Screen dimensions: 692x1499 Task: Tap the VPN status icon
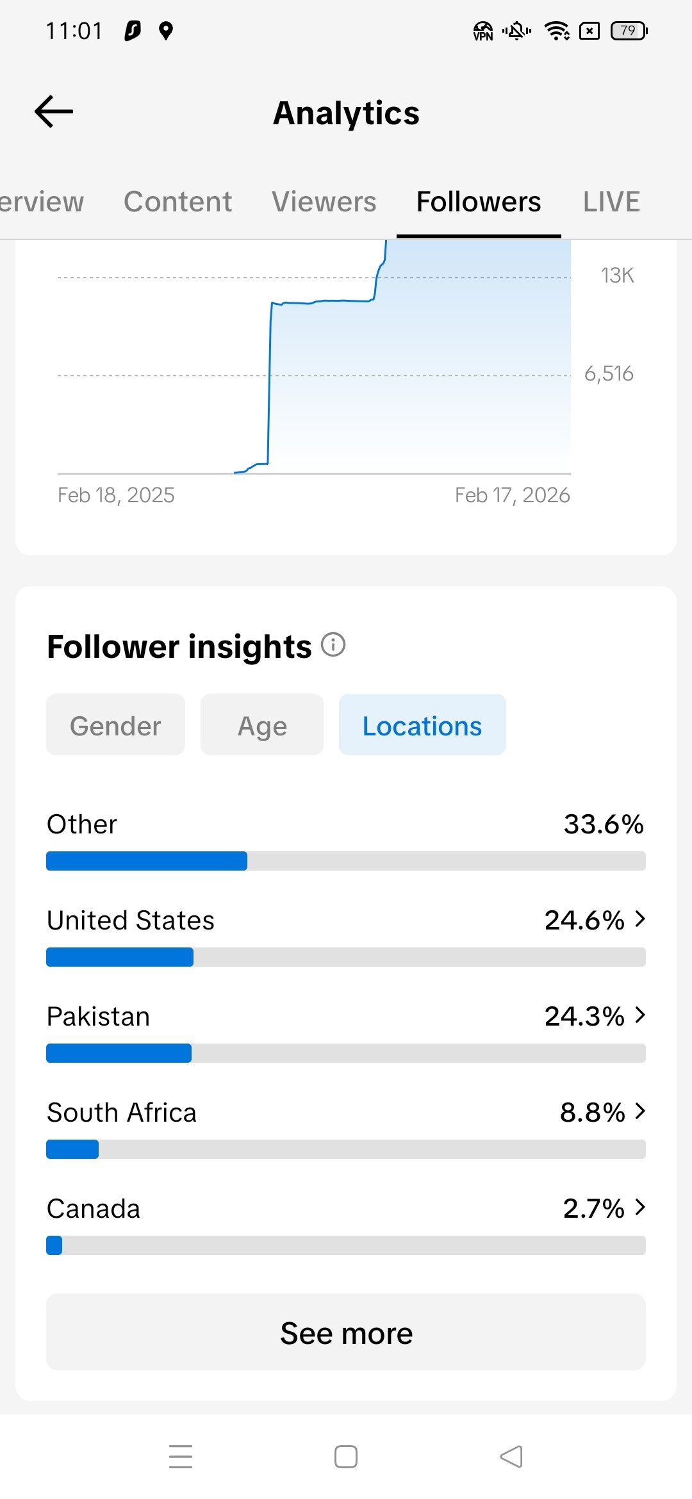coord(482,31)
